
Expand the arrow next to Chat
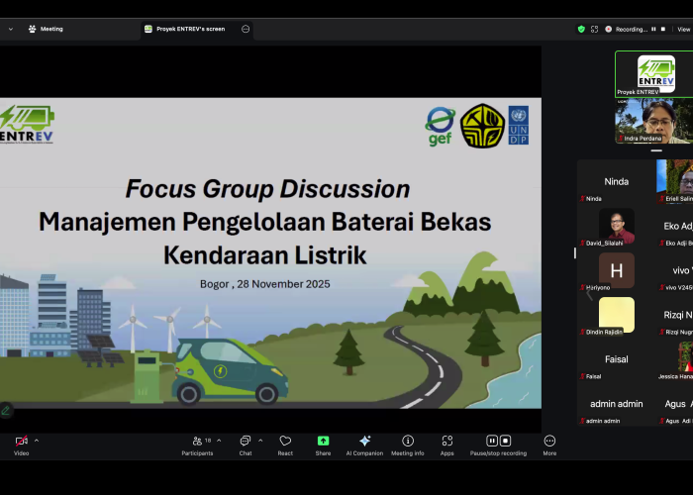pos(260,441)
